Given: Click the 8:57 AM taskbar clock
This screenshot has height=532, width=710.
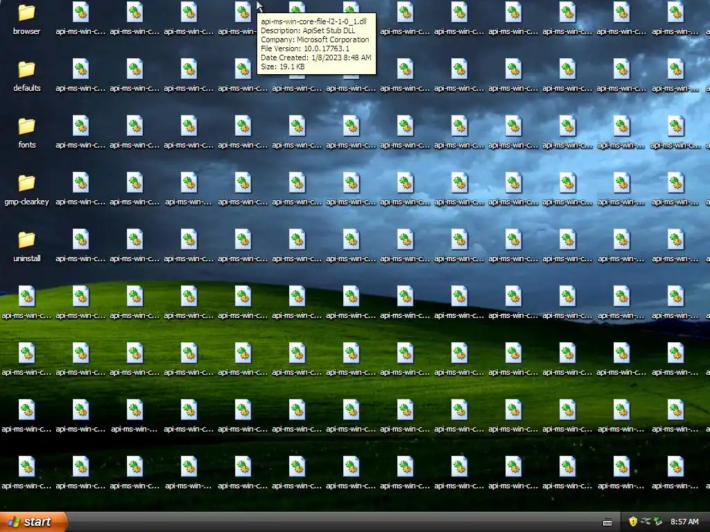Looking at the screenshot, I should tap(684, 522).
